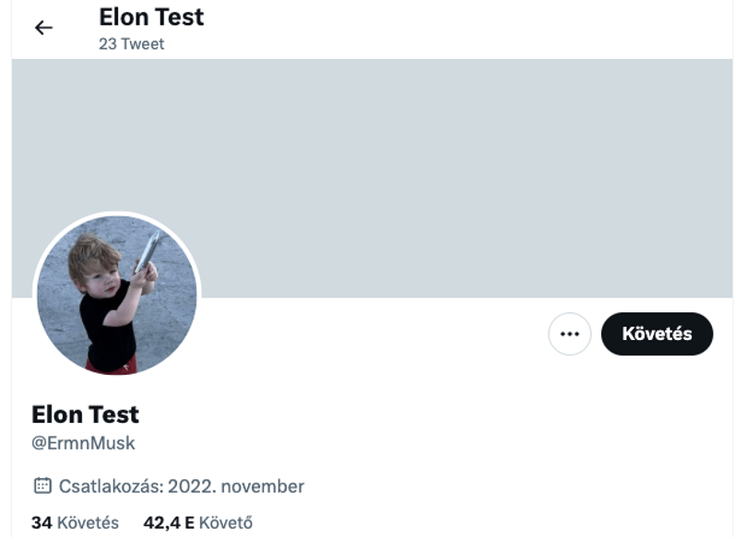Open the 34 Követés following list
The image size is (747, 537).
click(75, 523)
